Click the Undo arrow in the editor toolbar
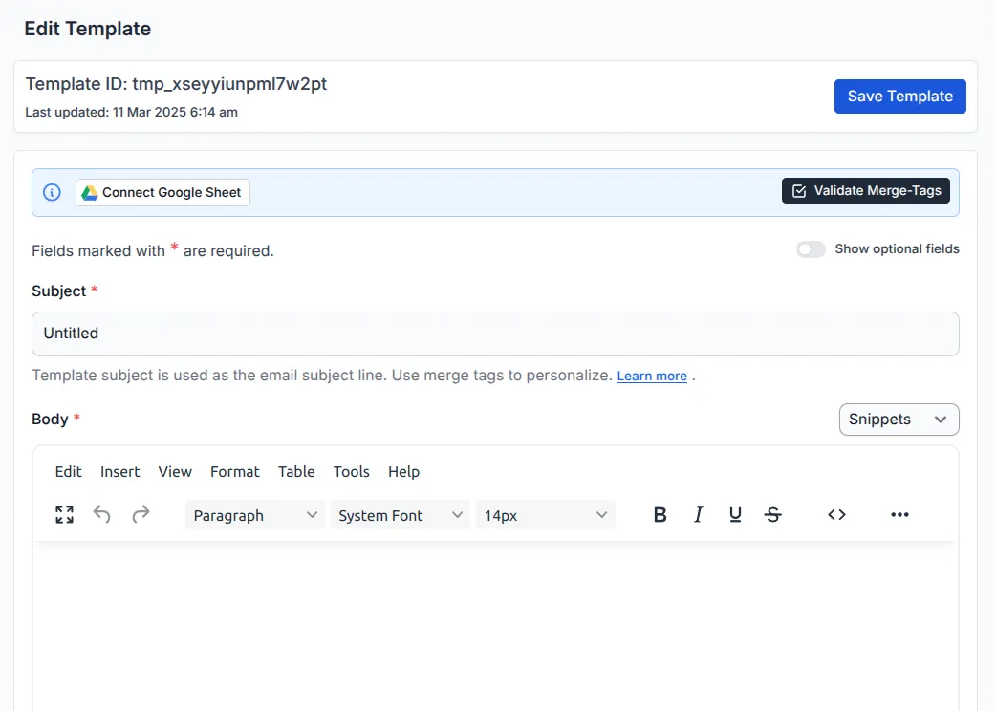The image size is (996, 711). coord(101,514)
